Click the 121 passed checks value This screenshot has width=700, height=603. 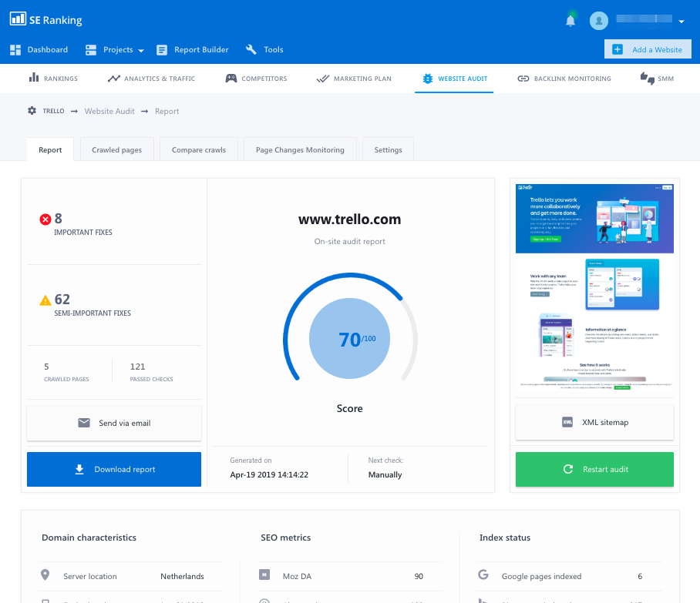point(137,367)
